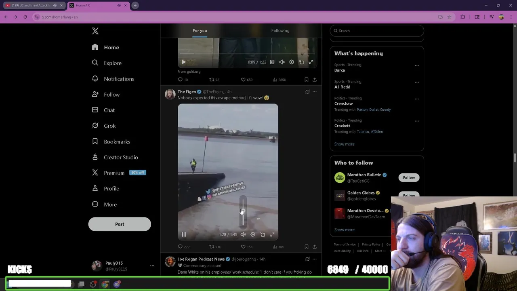Switch to the For you tab
The height and width of the screenshot is (291, 517).
tap(200, 31)
